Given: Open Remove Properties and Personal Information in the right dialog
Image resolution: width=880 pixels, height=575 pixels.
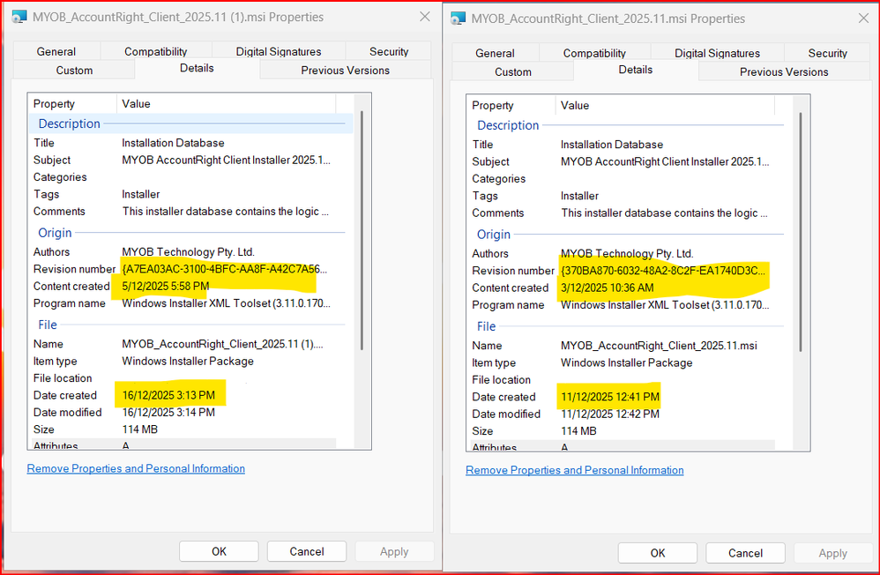Looking at the screenshot, I should [x=574, y=470].
